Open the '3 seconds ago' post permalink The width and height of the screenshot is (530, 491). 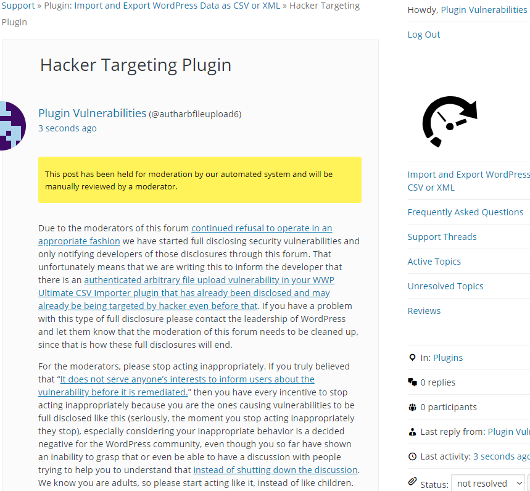pos(67,128)
